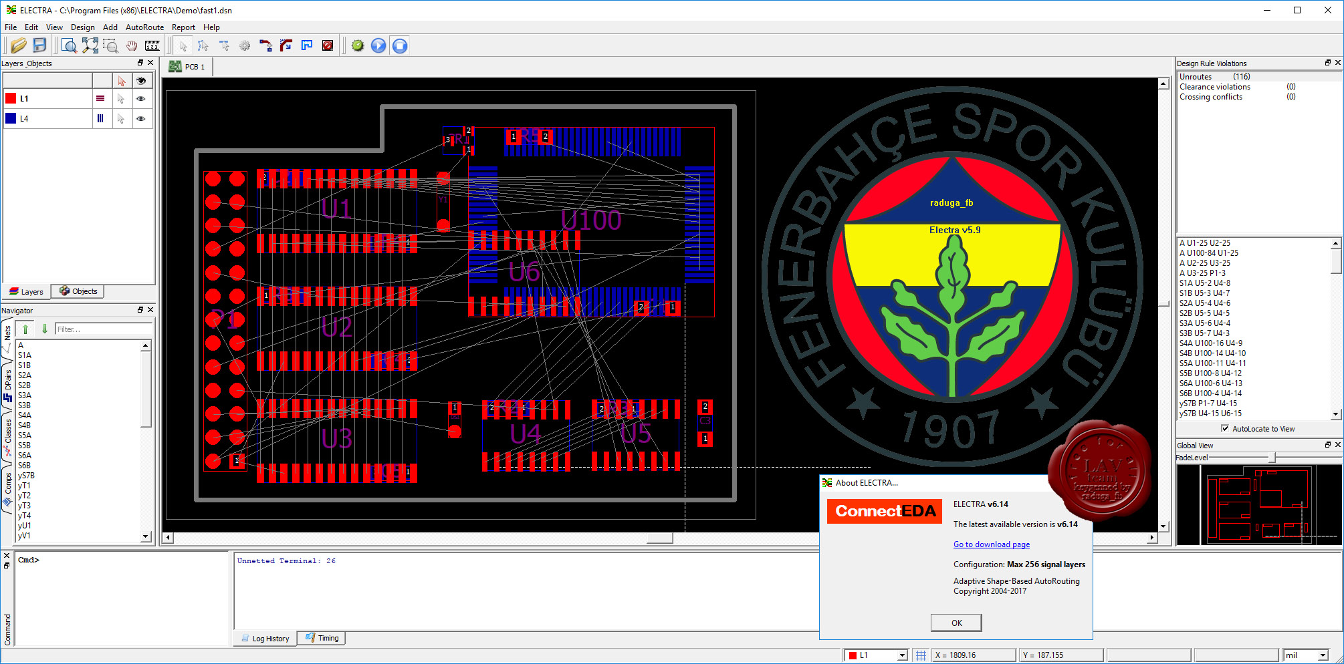Select net yS7B in the Navigator list
Screen dimensions: 1344x664
pos(27,476)
